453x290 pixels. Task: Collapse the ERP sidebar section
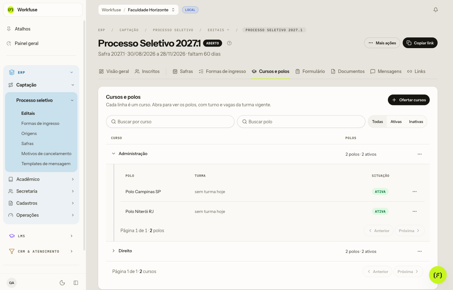[41, 72]
